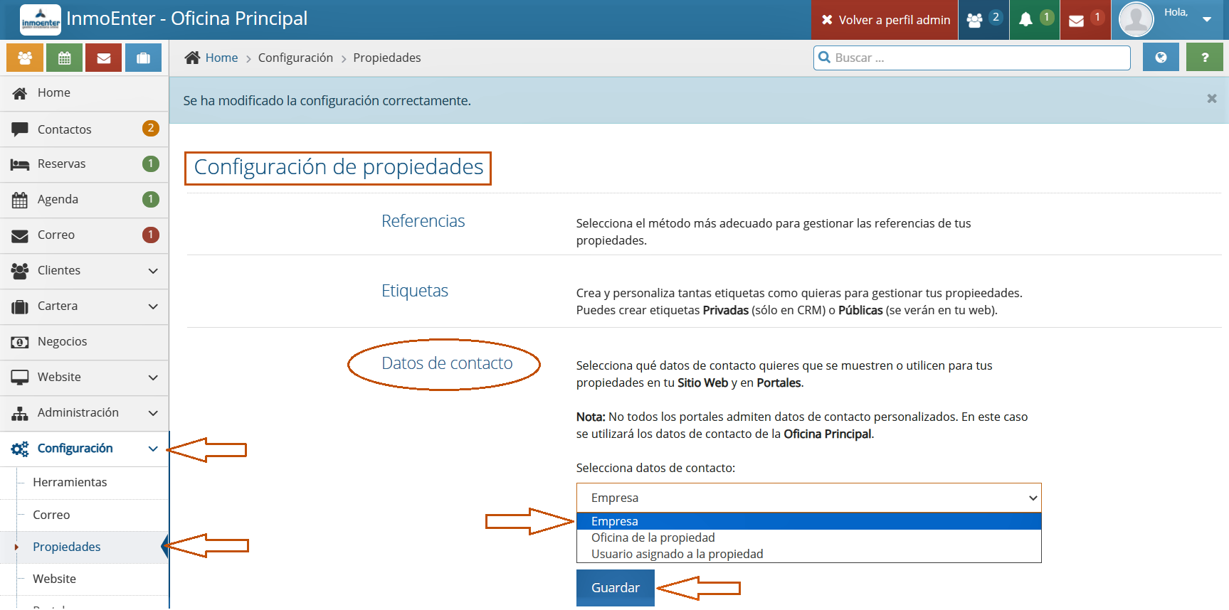Click Configuración in the breadcrumb
Screen dimensions: 1229x610
point(295,58)
